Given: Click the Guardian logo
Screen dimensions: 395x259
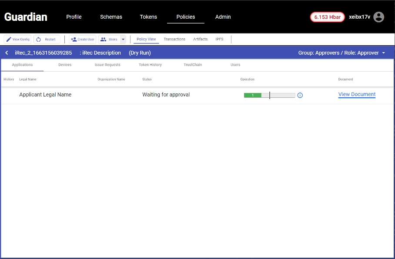Looking at the screenshot, I should coord(26,17).
